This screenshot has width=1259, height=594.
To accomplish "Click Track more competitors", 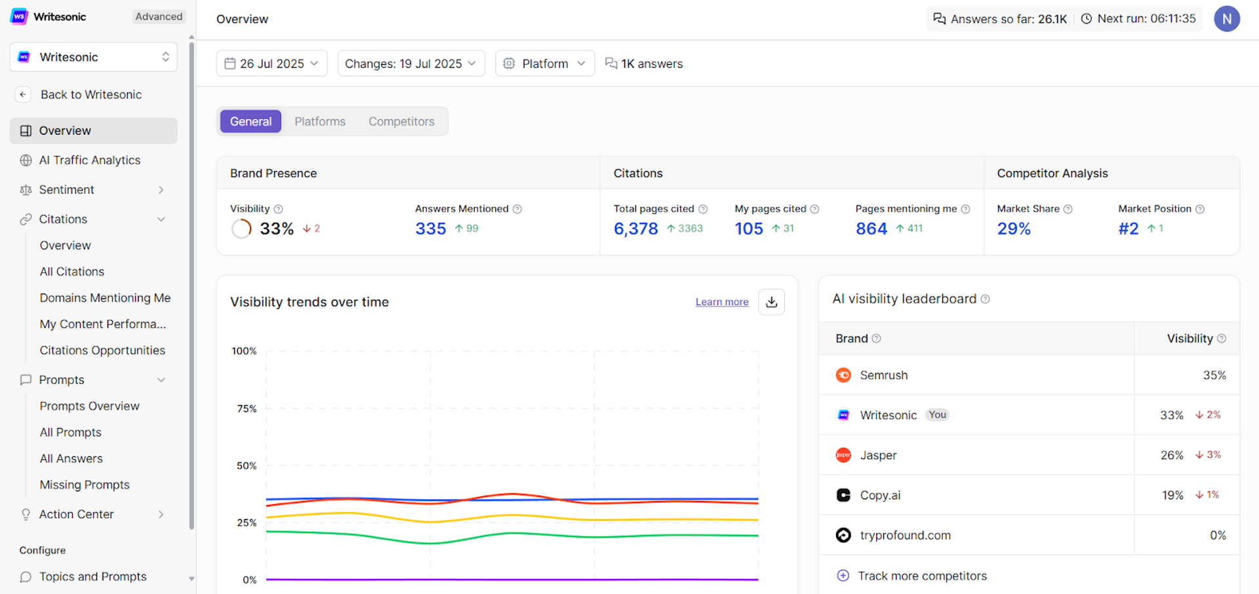I will pos(922,576).
